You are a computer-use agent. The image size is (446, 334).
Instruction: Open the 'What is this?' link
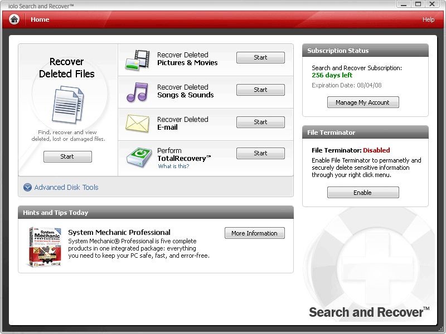173,166
